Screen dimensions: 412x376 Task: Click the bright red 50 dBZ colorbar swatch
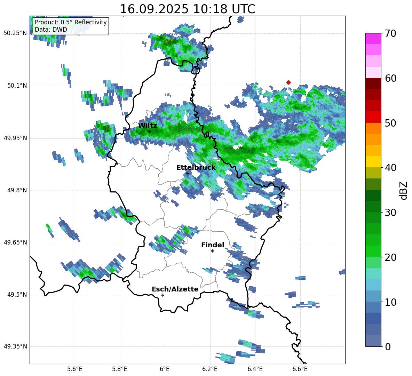pos(373,117)
